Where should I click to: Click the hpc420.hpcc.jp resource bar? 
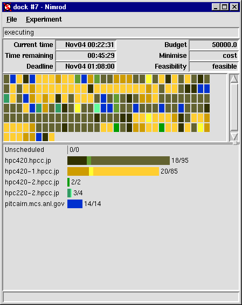(x=119, y=161)
